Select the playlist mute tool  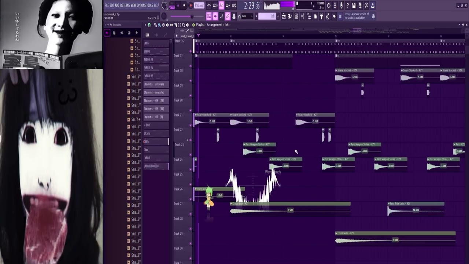tap(167, 25)
